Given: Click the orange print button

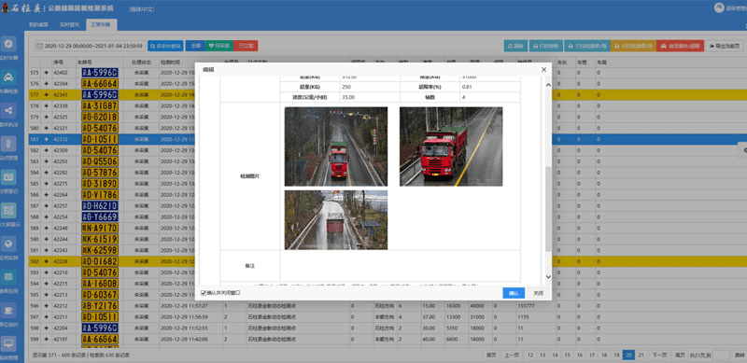Looking at the screenshot, I should (x=633, y=46).
